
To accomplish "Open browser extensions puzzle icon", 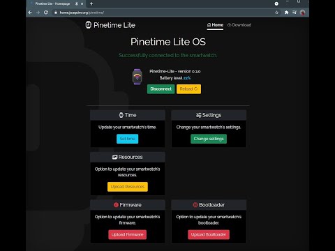I will (286, 13).
